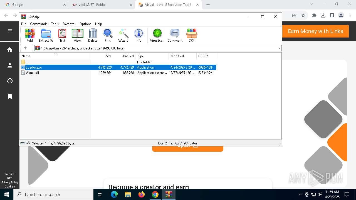Click the taskbar search box
356x200 pixels.
pyautogui.click(x=53, y=194)
